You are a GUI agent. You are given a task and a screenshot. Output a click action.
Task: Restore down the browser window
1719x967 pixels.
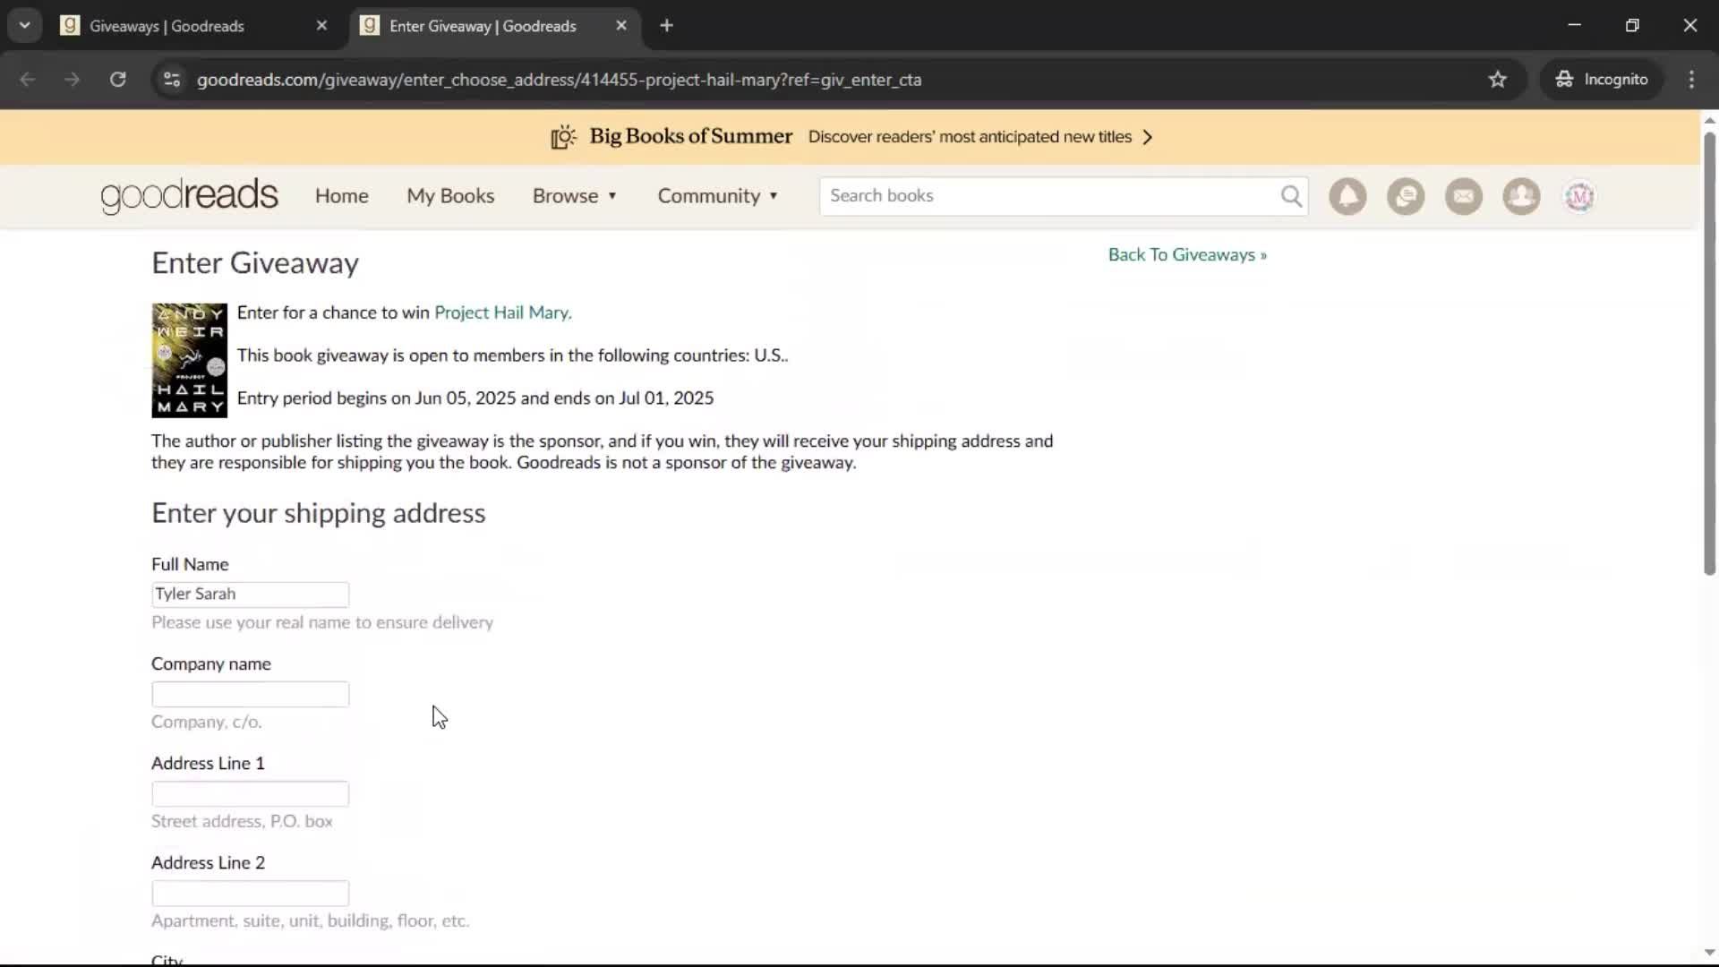pyautogui.click(x=1632, y=25)
